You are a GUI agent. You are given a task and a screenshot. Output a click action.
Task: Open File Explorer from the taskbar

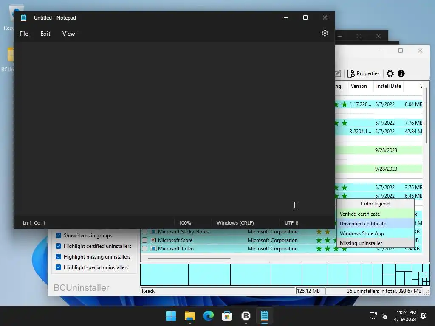coord(190,316)
